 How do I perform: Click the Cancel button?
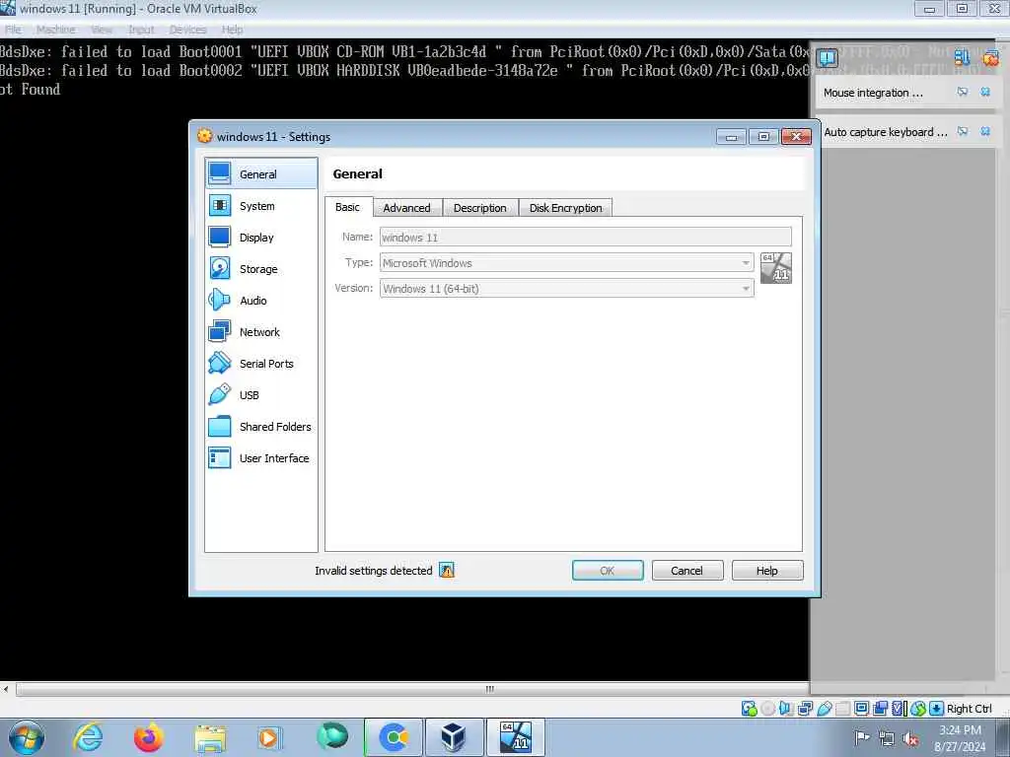coord(687,571)
